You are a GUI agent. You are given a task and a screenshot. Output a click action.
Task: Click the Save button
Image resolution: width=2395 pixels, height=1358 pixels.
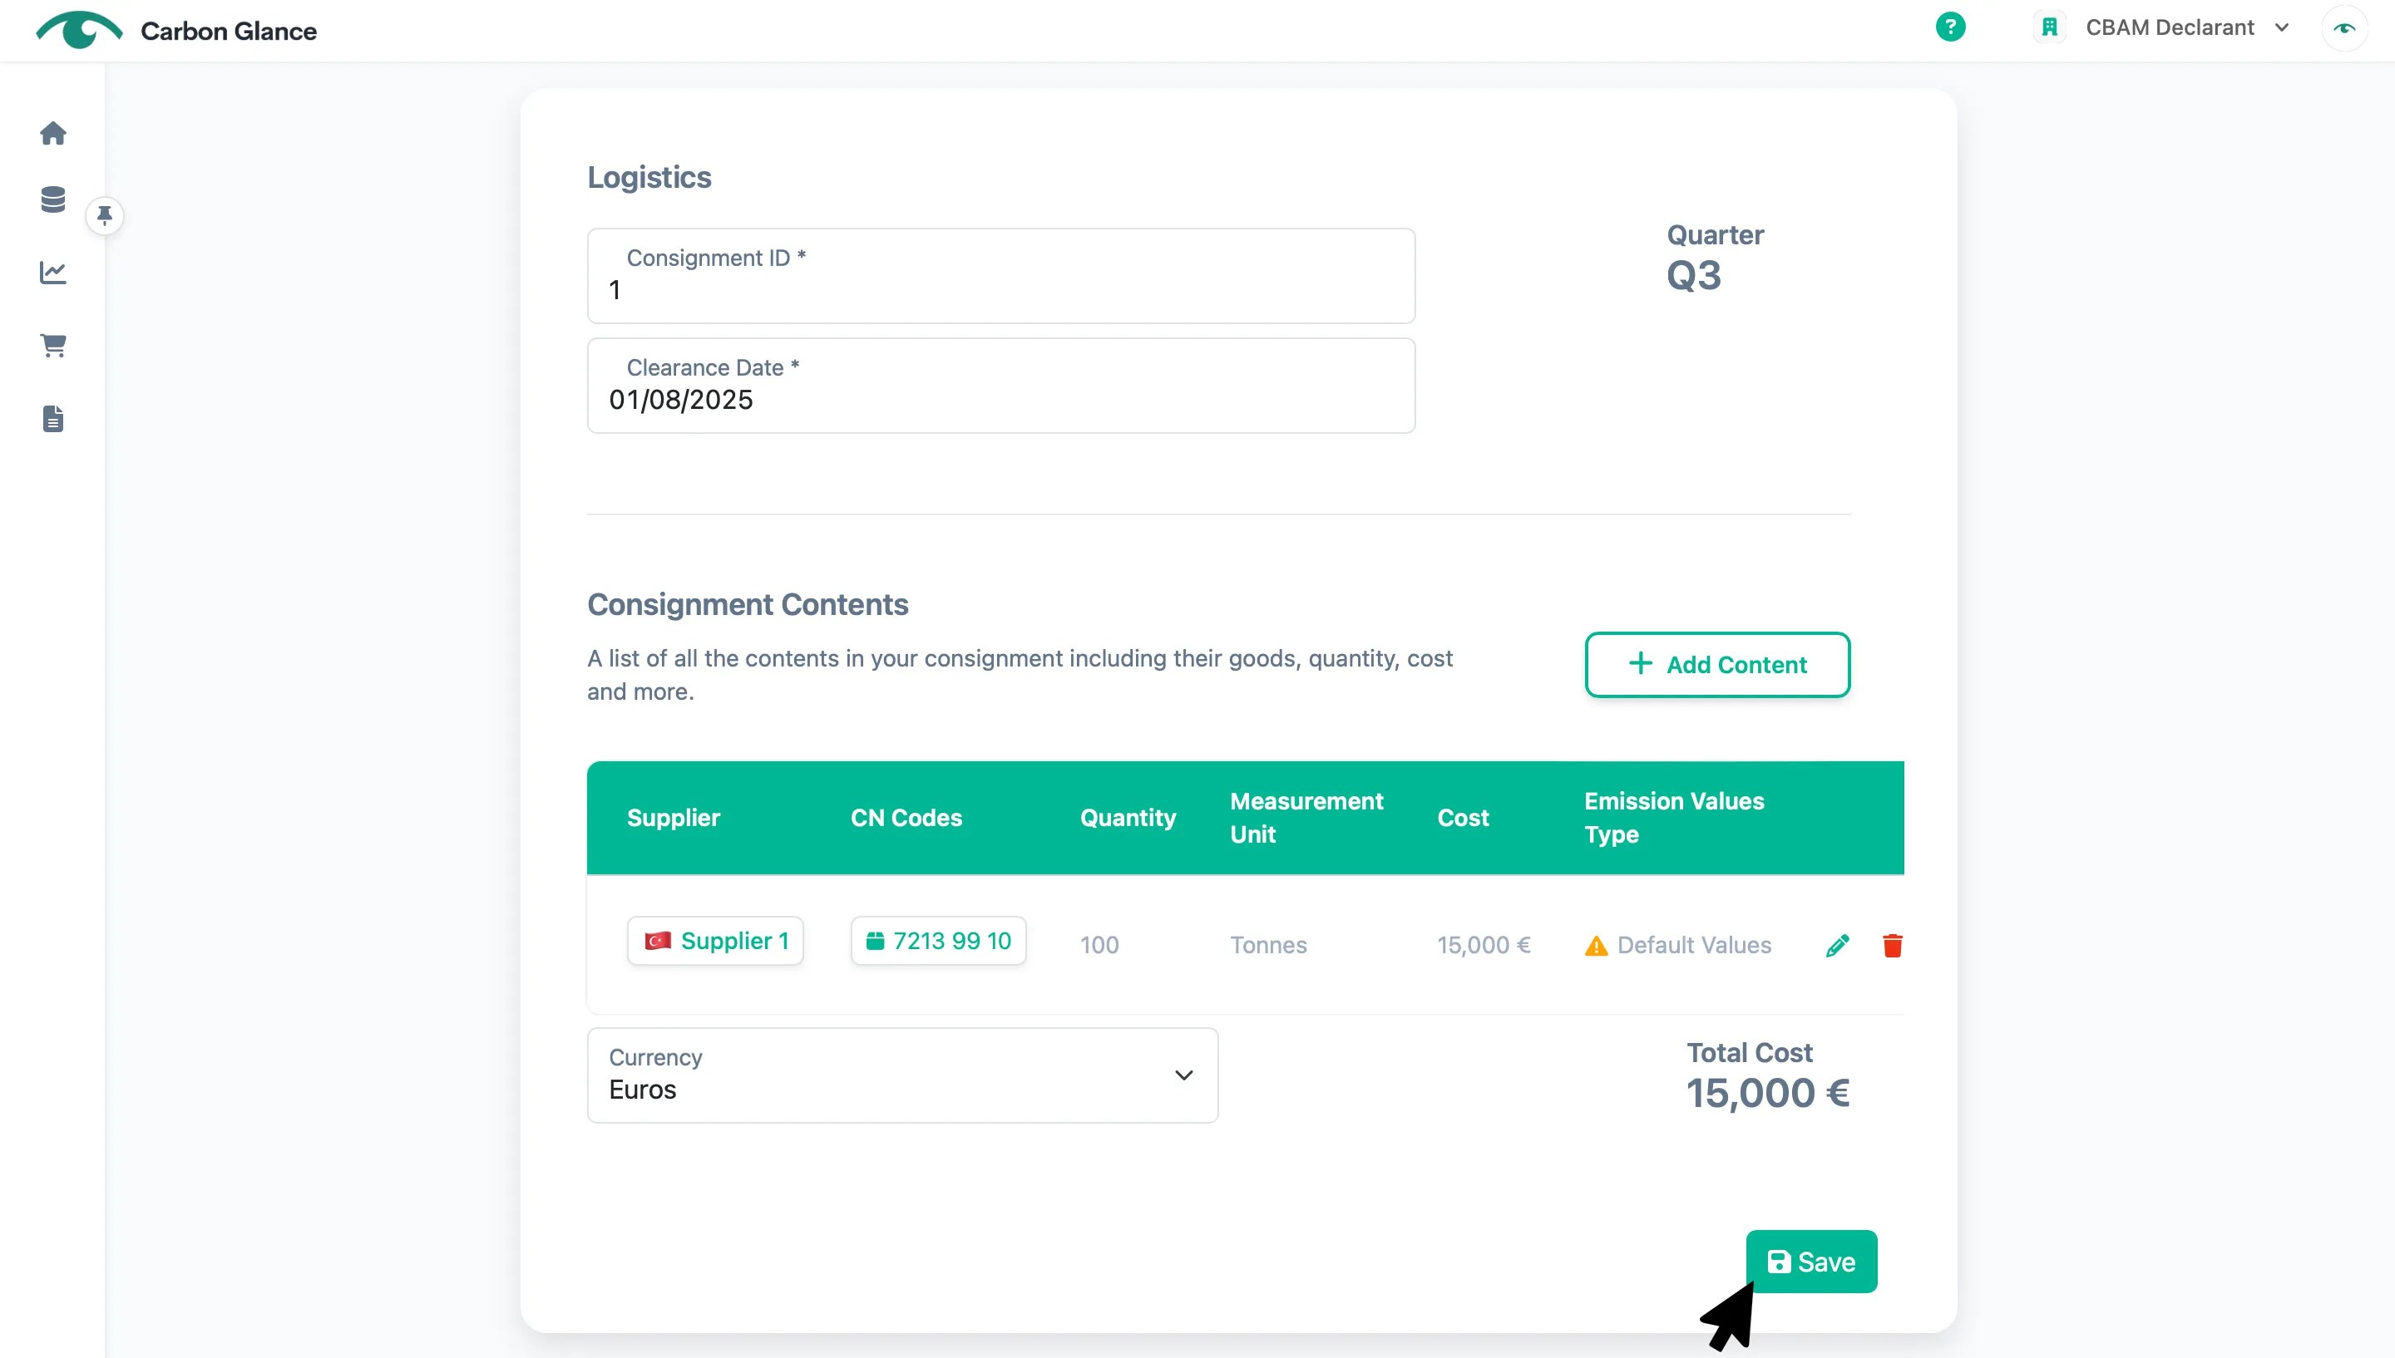[1811, 1262]
